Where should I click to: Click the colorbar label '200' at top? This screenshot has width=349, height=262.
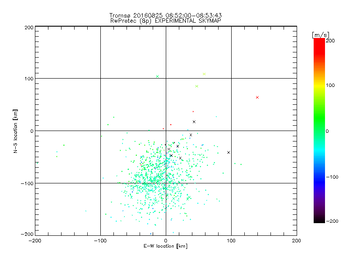pyautogui.click(x=330, y=41)
